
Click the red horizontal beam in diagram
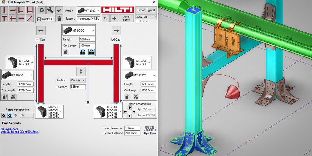[x=79, y=62]
